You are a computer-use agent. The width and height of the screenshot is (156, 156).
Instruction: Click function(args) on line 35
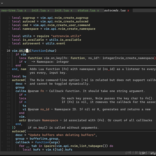coord(47,142)
